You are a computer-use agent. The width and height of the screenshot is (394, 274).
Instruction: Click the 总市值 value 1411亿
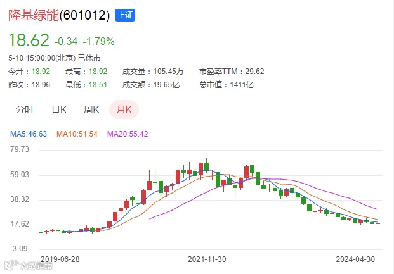coord(242,85)
